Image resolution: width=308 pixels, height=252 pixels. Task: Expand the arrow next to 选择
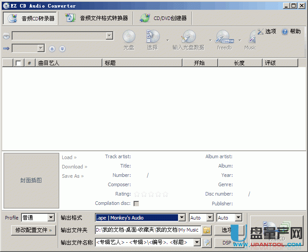(167, 40)
